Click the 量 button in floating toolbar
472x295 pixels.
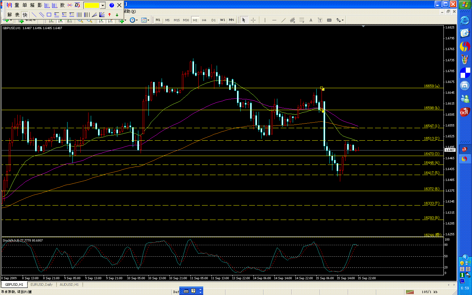pos(17,5)
